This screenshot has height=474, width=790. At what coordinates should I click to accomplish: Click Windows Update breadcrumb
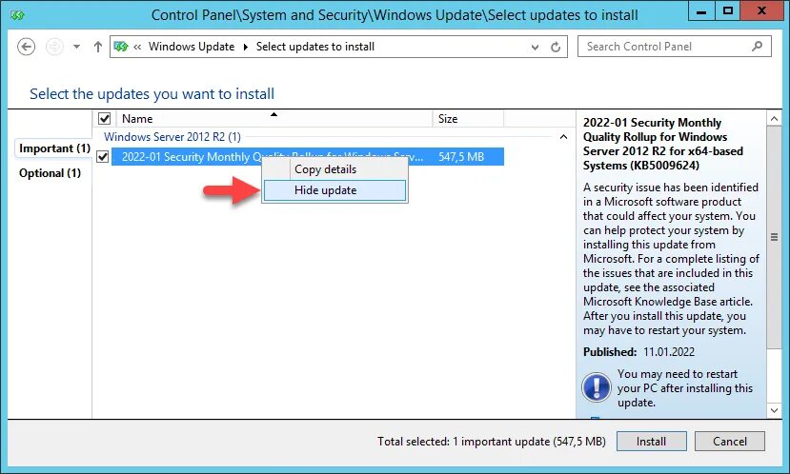point(192,47)
